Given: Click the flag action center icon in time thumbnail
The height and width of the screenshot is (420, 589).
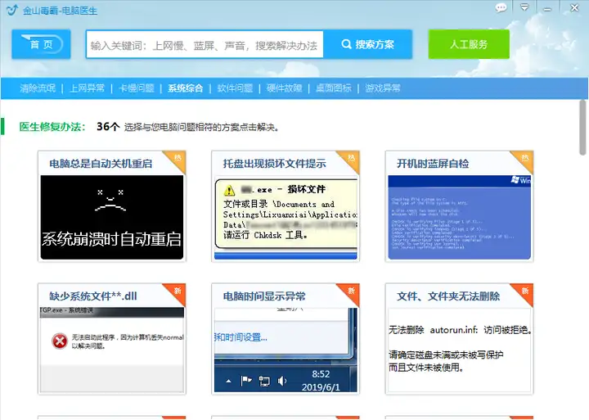Looking at the screenshot, I should click(246, 381).
